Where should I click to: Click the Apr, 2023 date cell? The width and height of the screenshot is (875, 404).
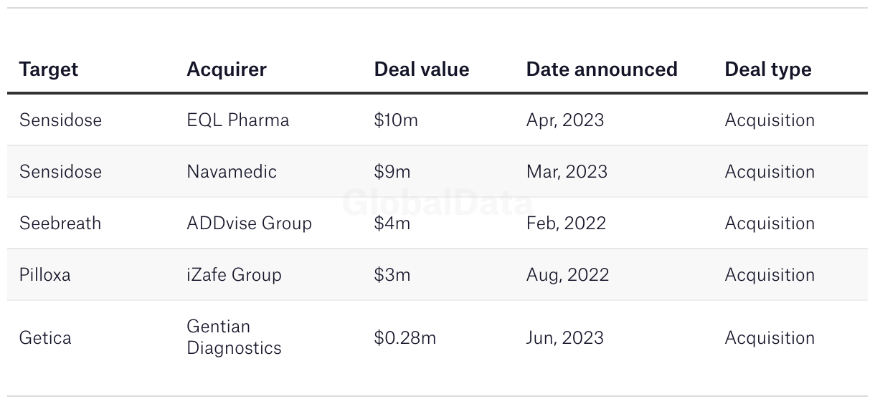(564, 120)
